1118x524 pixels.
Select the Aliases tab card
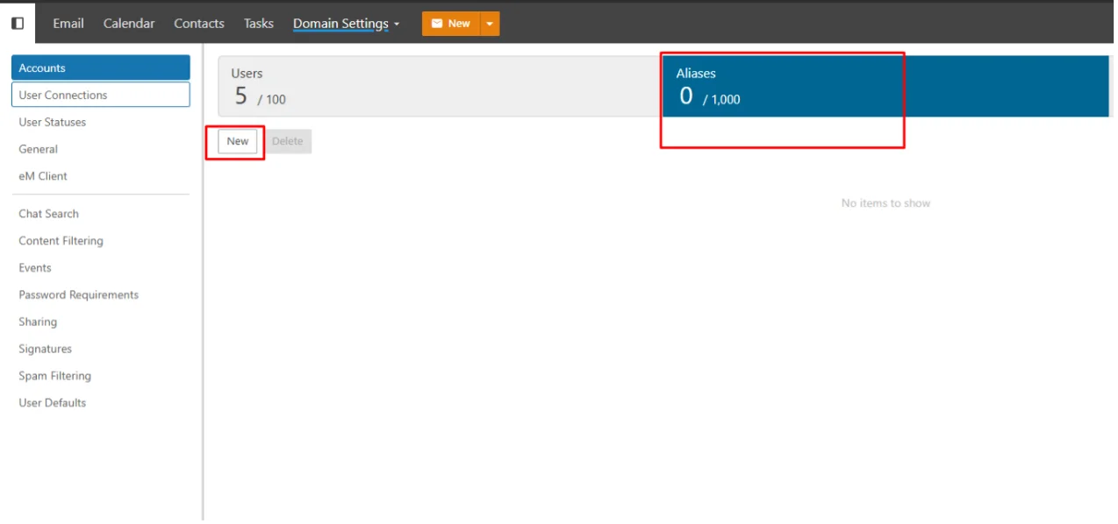pos(885,87)
